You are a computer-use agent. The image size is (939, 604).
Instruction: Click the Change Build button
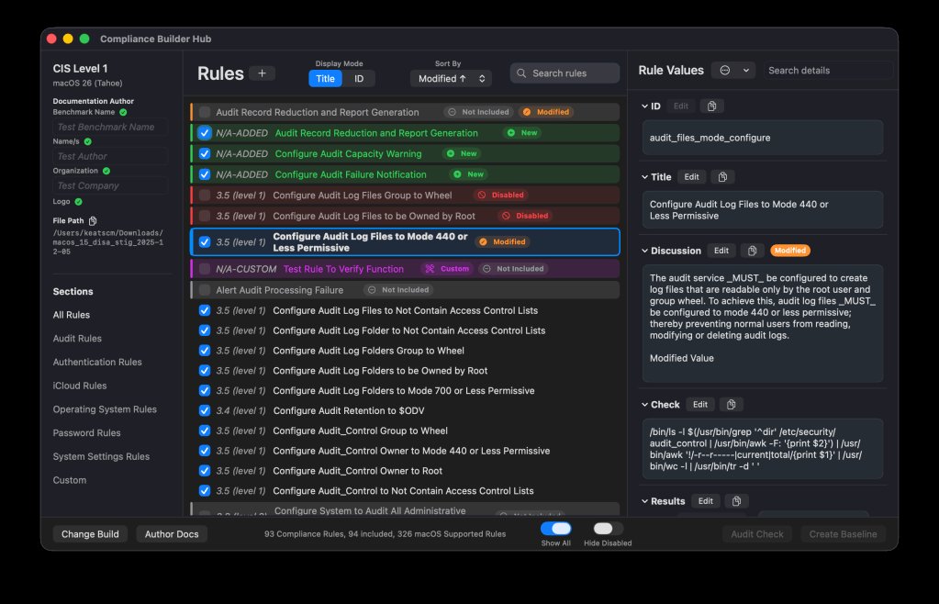click(89, 533)
